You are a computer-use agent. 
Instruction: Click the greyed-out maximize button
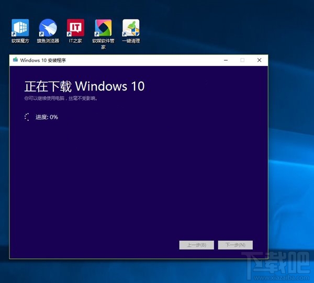242,60
